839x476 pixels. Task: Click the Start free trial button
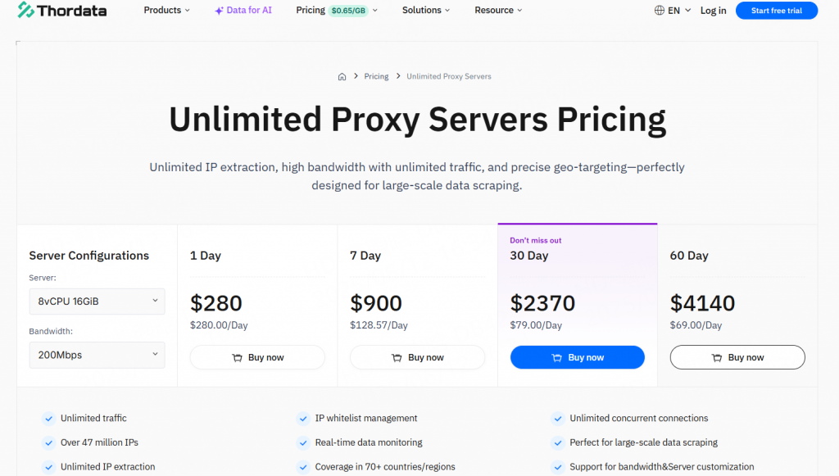tap(777, 10)
